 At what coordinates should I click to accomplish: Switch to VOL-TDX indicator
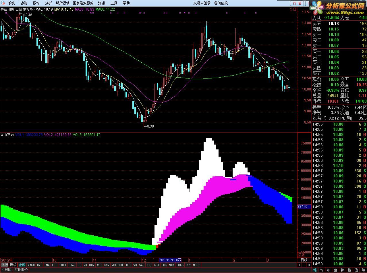pos(118,265)
